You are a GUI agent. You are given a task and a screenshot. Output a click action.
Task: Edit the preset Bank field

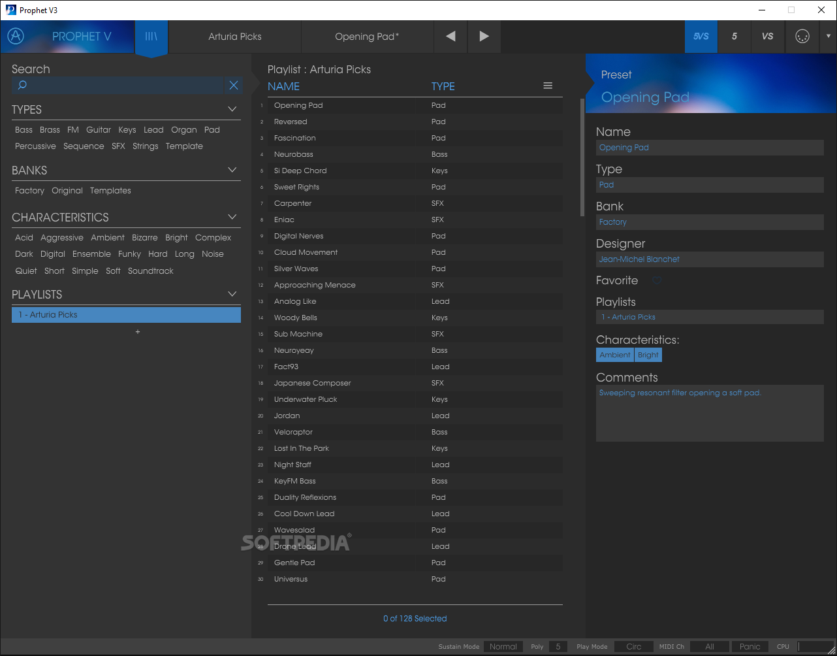(710, 222)
